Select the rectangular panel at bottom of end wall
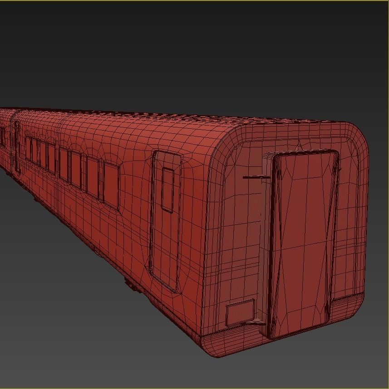389x389 pixels. (240, 312)
